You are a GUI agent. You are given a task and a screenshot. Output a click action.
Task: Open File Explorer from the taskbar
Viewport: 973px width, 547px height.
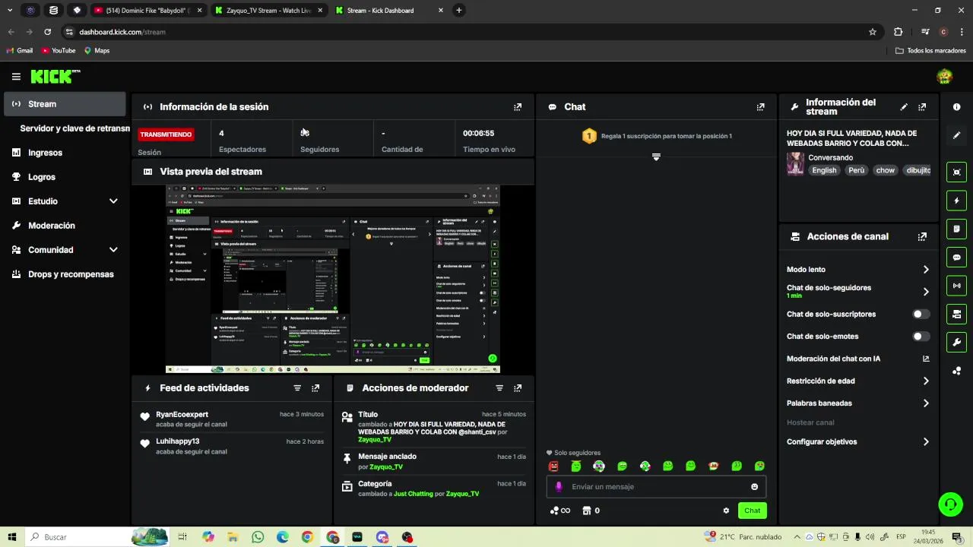pos(233,537)
